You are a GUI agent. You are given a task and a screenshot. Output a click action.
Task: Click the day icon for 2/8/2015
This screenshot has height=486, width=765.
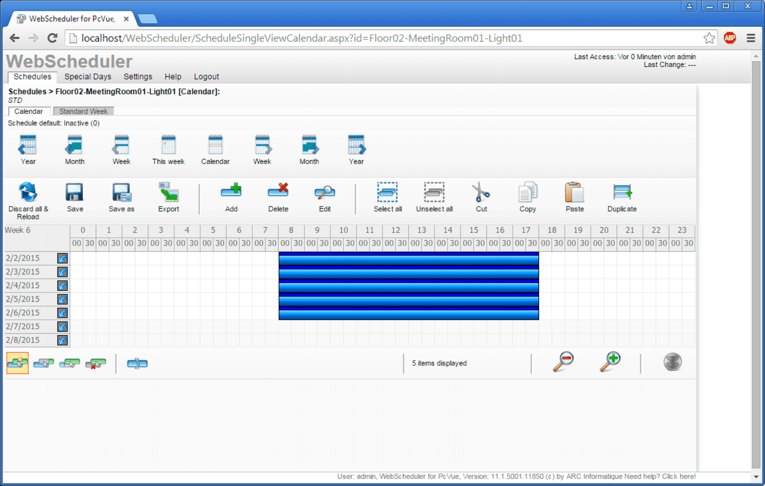(63, 340)
